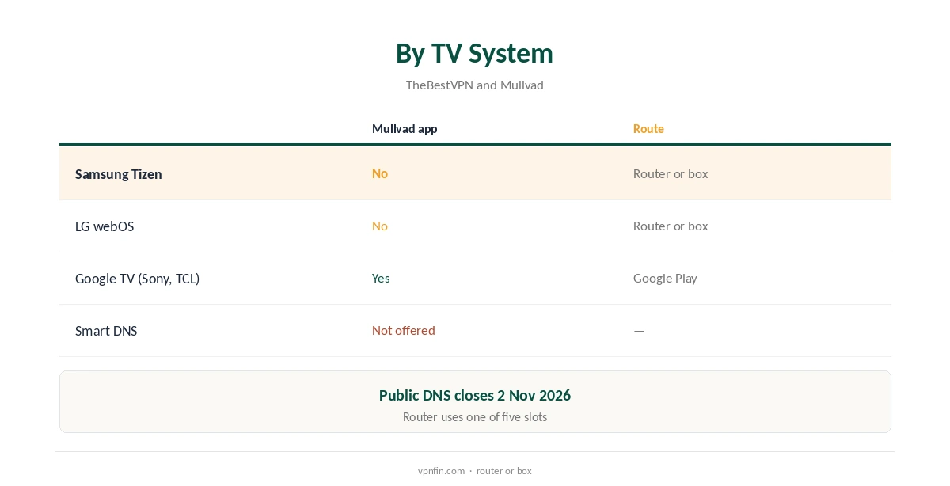Click the 'Route' column header
Viewport: 950px width, 486px height.
[648, 128]
